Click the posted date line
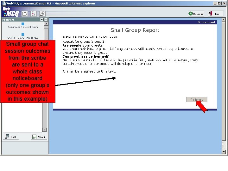Viewport: 228px width, 171px height. coord(90,37)
